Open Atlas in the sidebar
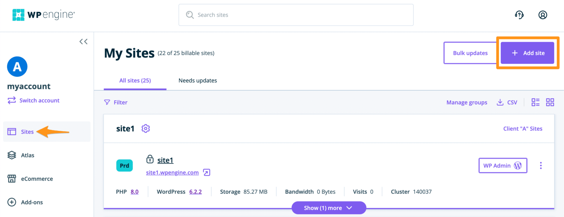This screenshot has height=217, width=564. [27, 155]
